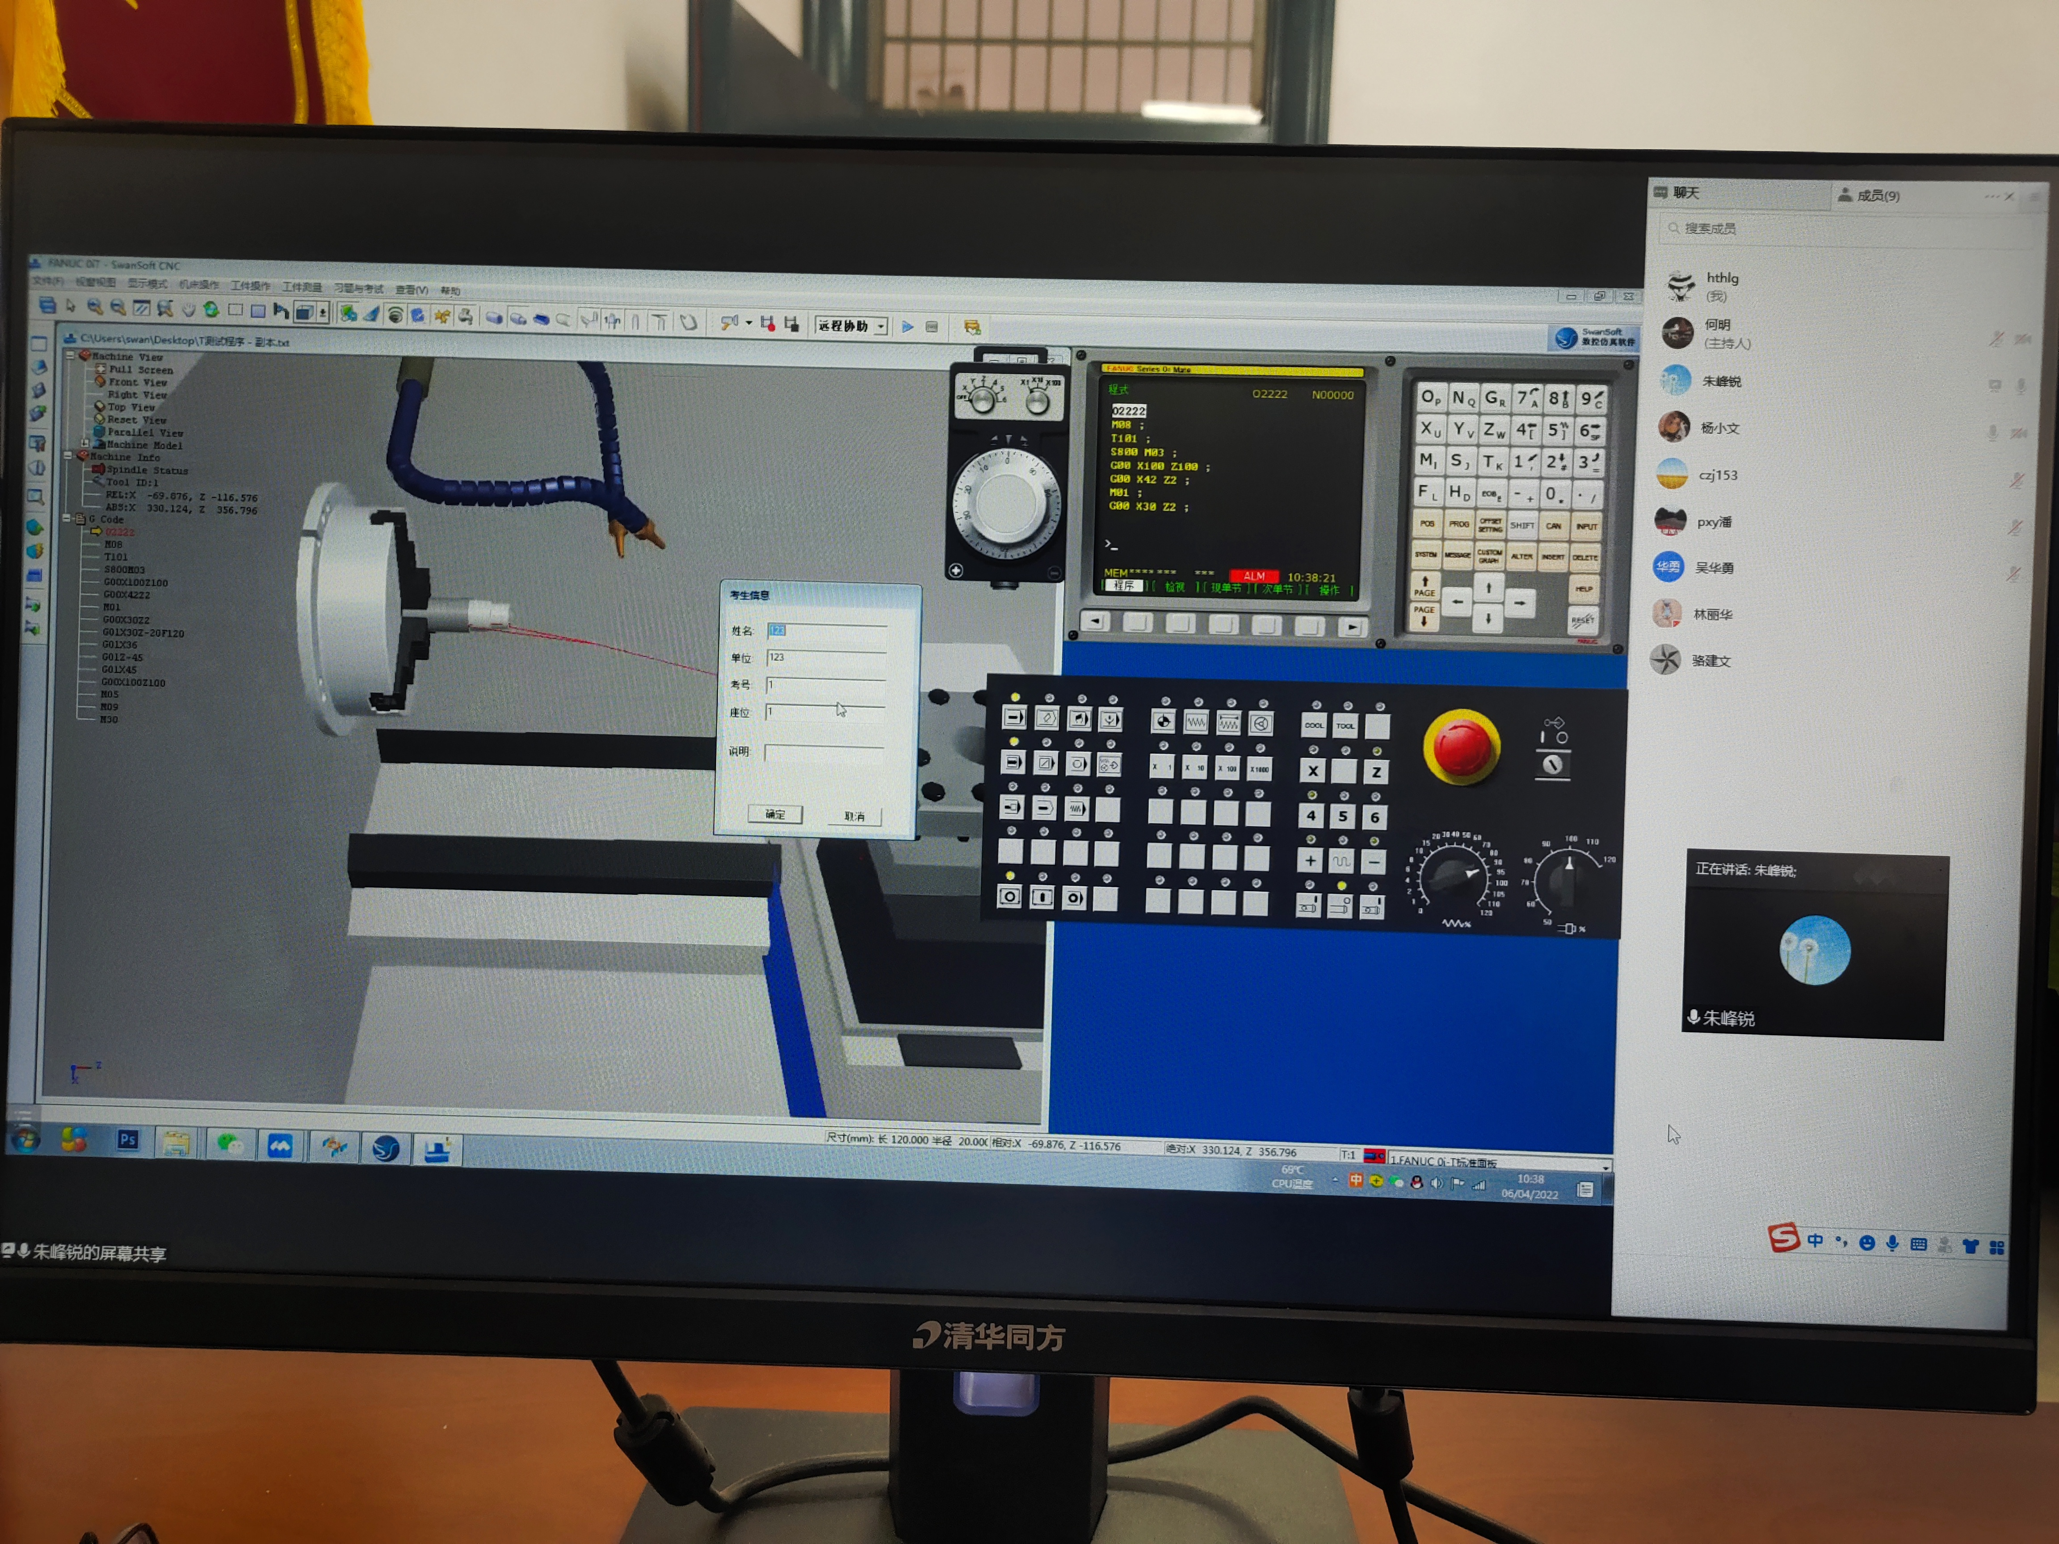Expand the Machine Model tree node

[86, 444]
